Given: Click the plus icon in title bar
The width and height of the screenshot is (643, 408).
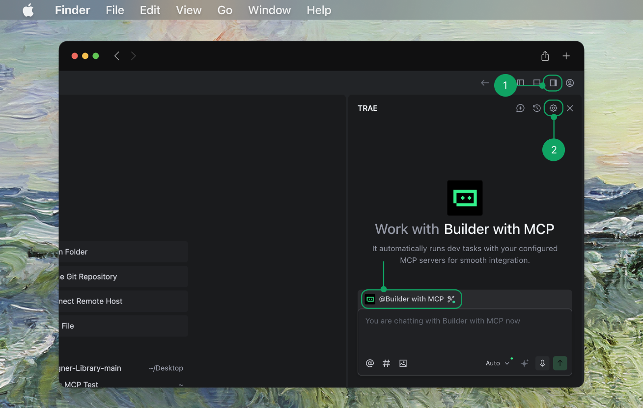Looking at the screenshot, I should tap(566, 56).
